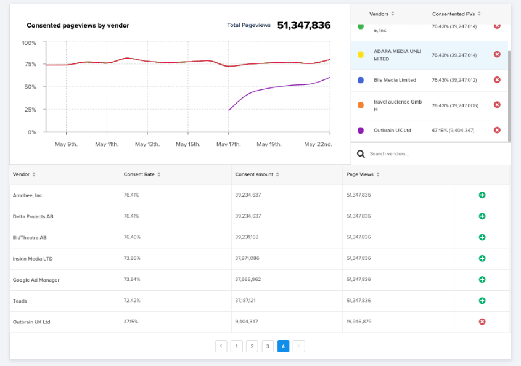Click plus icon in Inskin Media LTD row
The width and height of the screenshot is (521, 366).
482,259
